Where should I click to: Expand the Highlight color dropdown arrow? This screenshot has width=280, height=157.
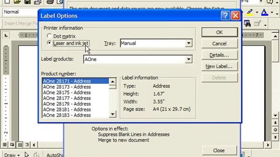click(x=257, y=12)
